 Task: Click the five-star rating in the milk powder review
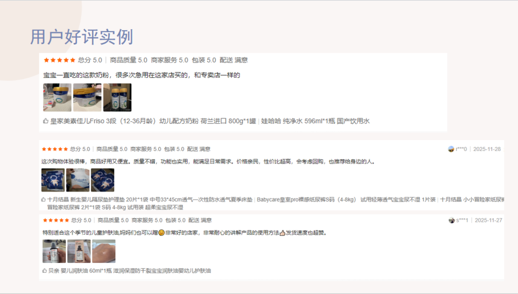pyautogui.click(x=59, y=60)
